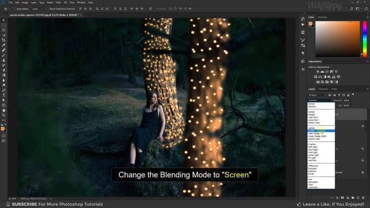Open the Paragraph panel icon
This screenshot has height=208, width=370.
tap(303, 54)
